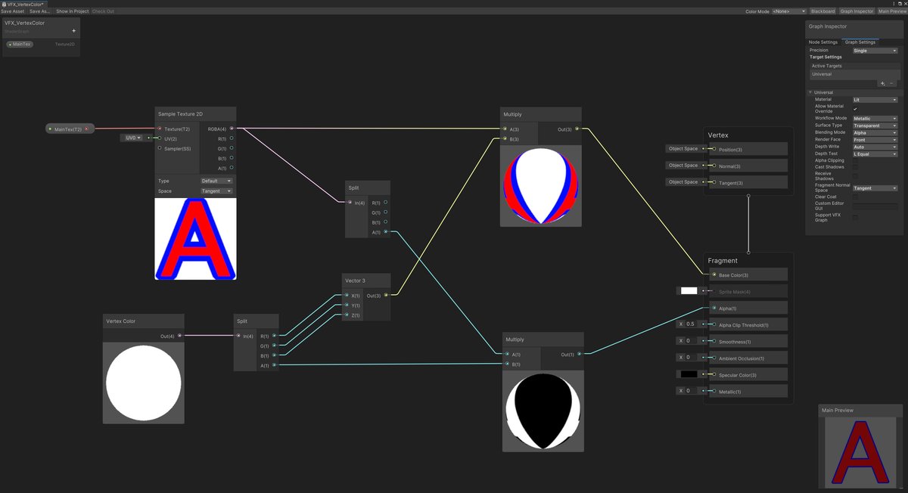908x493 pixels.
Task: Click the black Specular Color swatch
Action: pos(689,374)
